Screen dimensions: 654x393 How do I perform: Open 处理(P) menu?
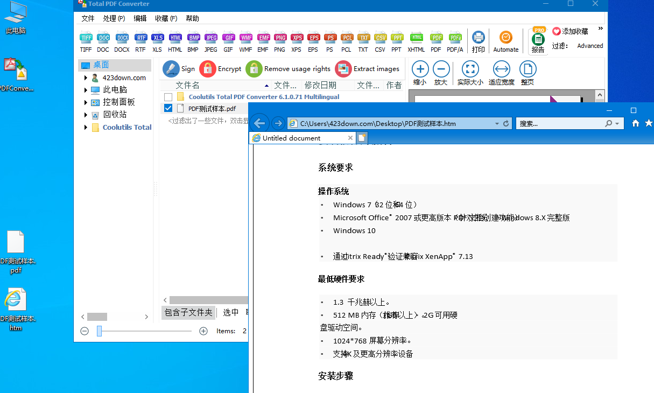point(114,18)
